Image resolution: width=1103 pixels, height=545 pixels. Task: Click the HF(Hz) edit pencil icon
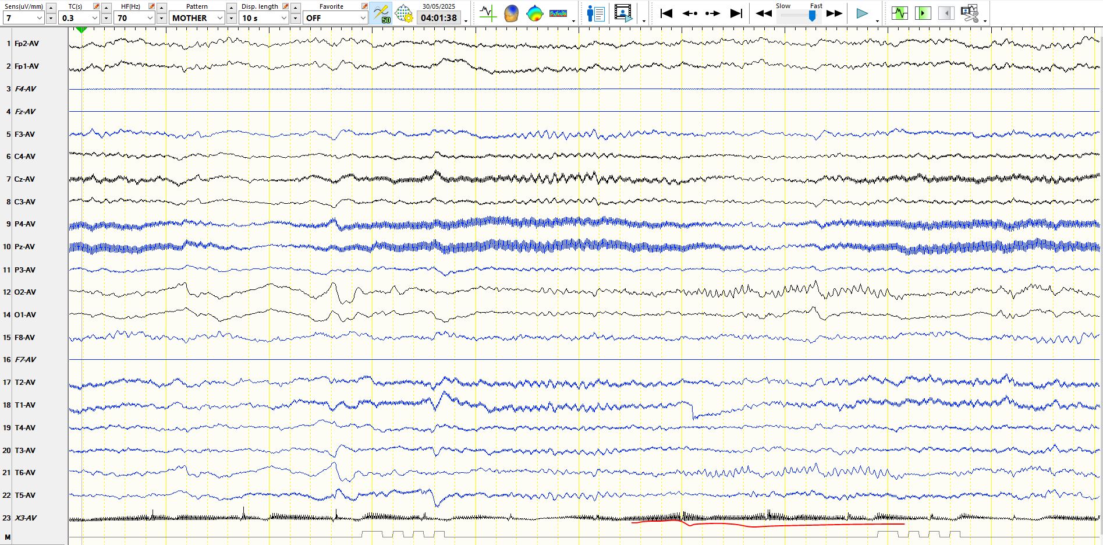tap(151, 6)
